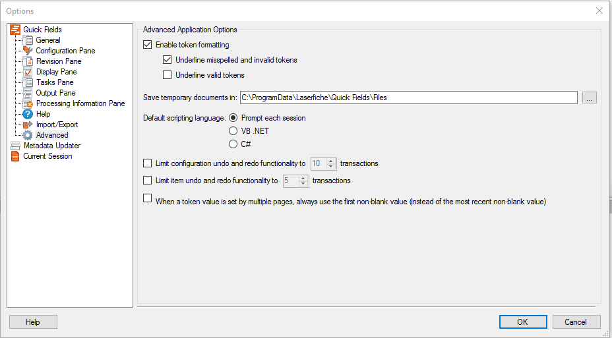The image size is (612, 338).
Task: Check Underline valid tokens
Action: point(167,75)
